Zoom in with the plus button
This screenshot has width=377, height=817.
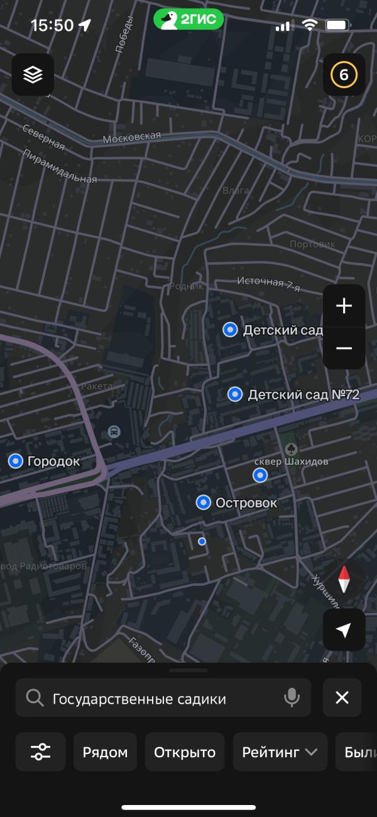344,306
